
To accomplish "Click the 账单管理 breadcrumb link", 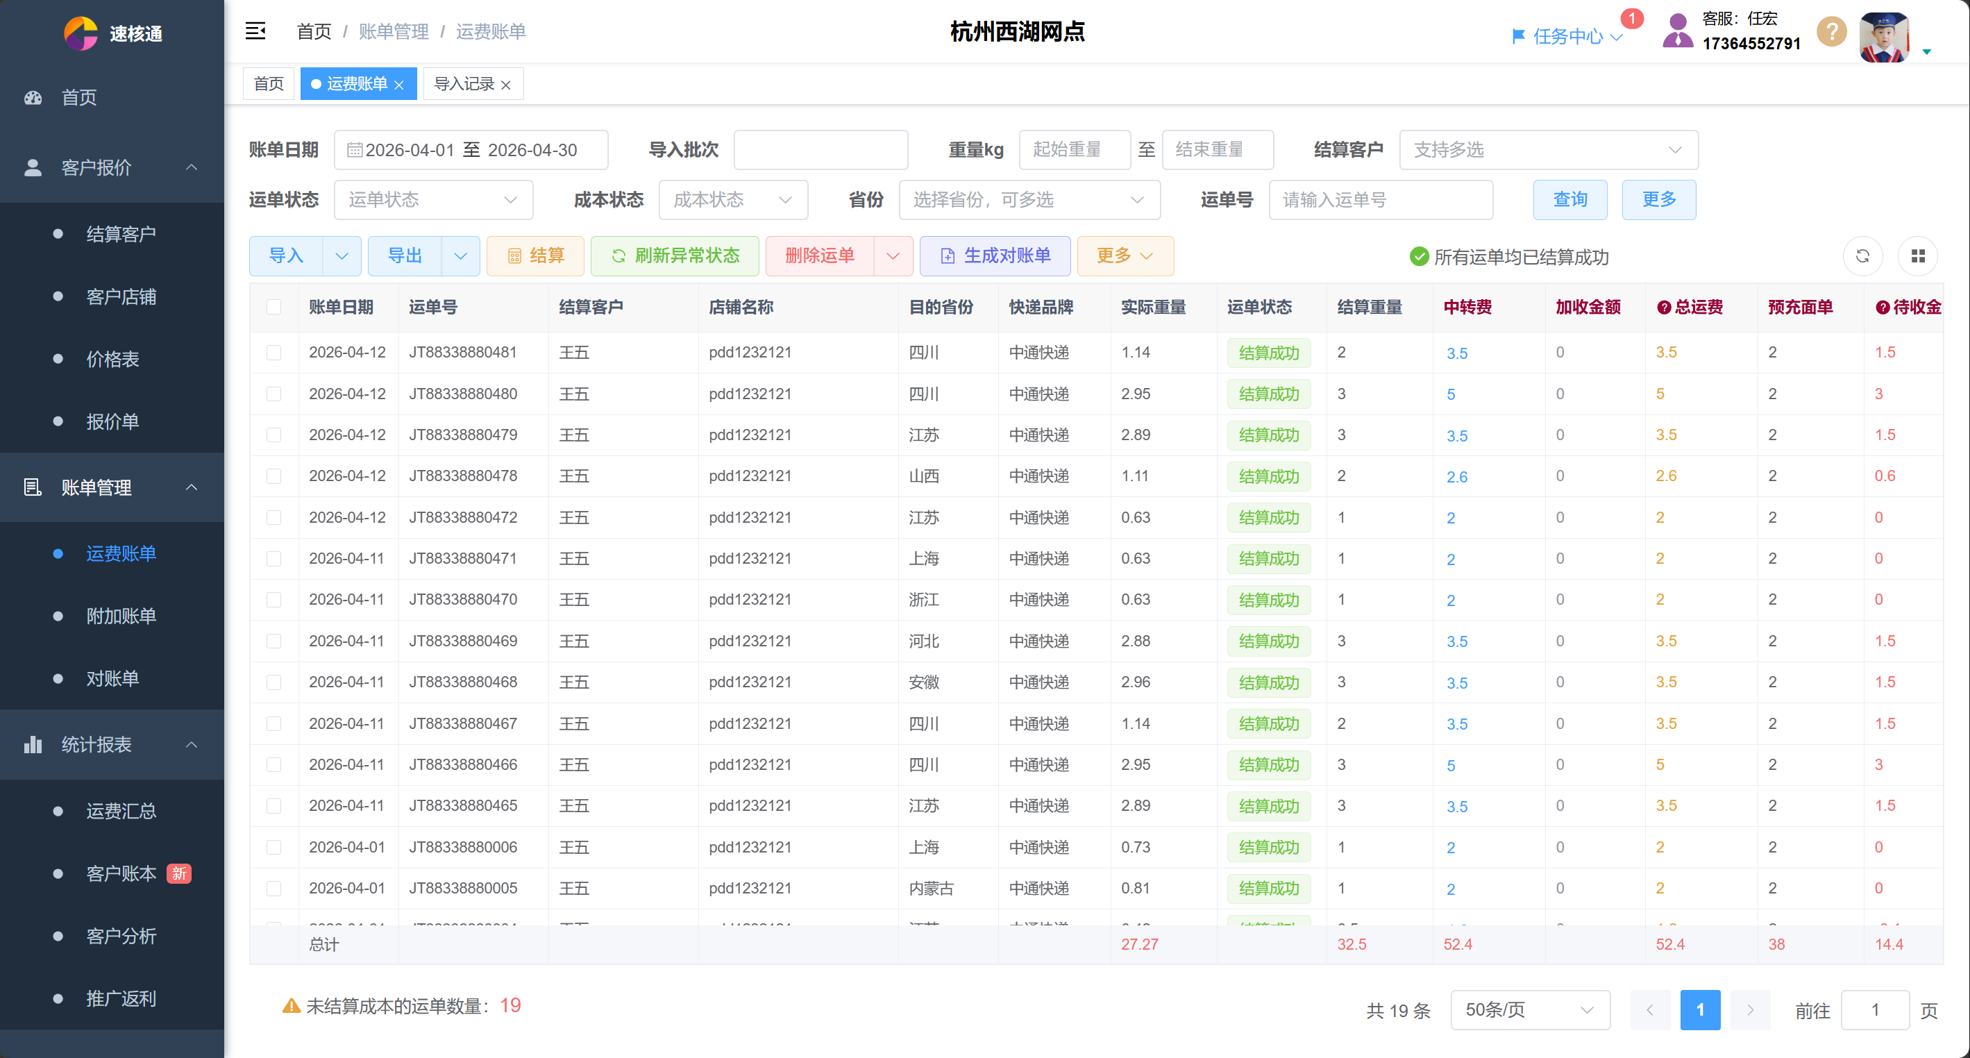I will [394, 31].
